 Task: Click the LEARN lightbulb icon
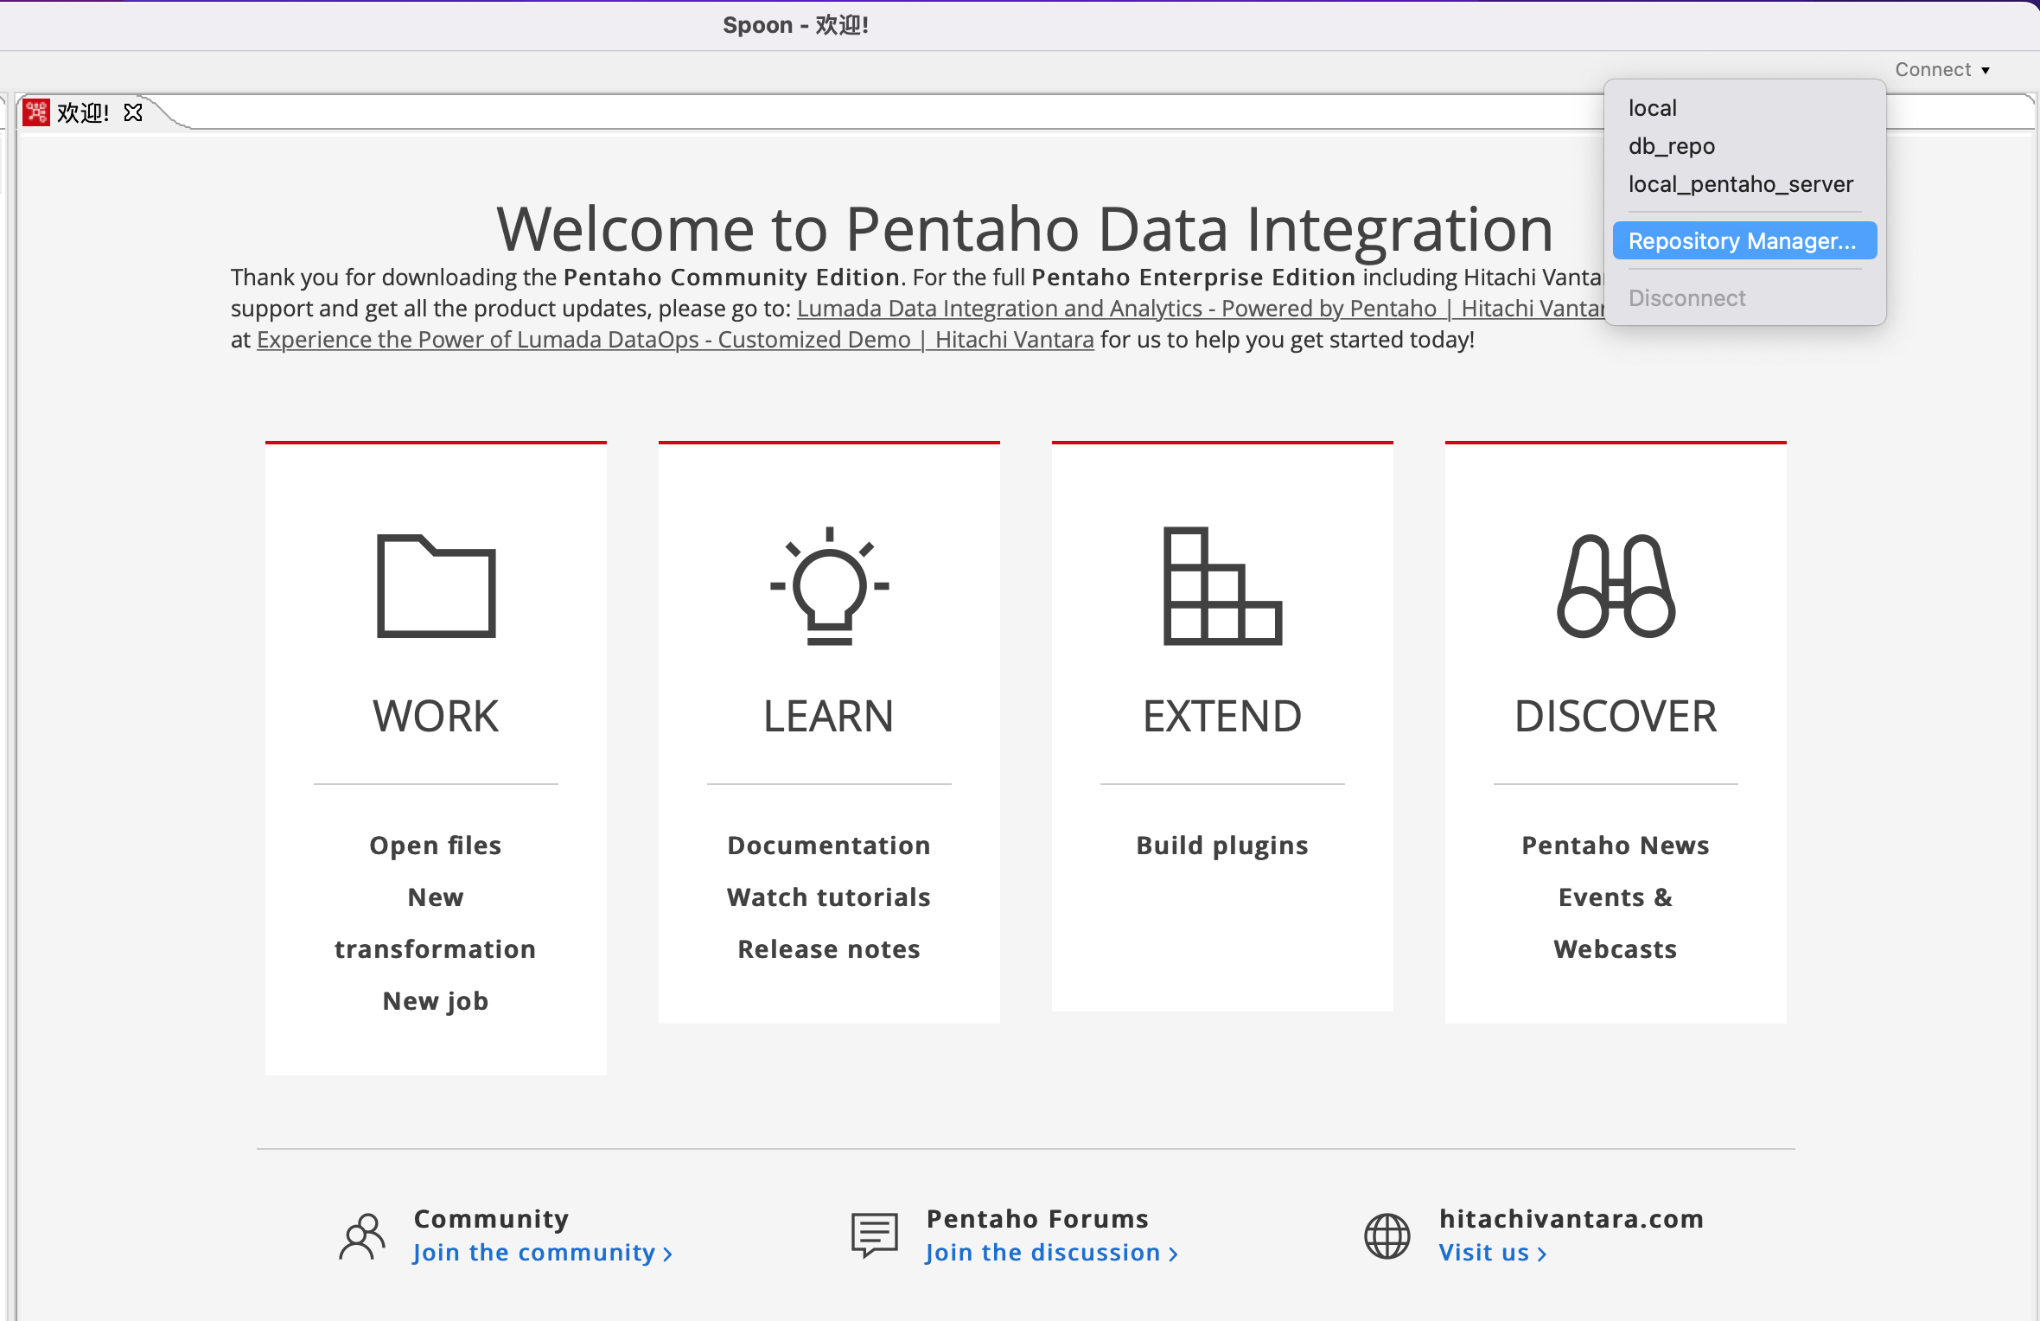[829, 586]
